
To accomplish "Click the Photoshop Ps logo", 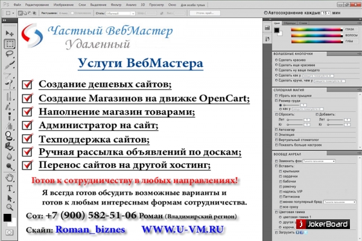I will click(x=7, y=4).
